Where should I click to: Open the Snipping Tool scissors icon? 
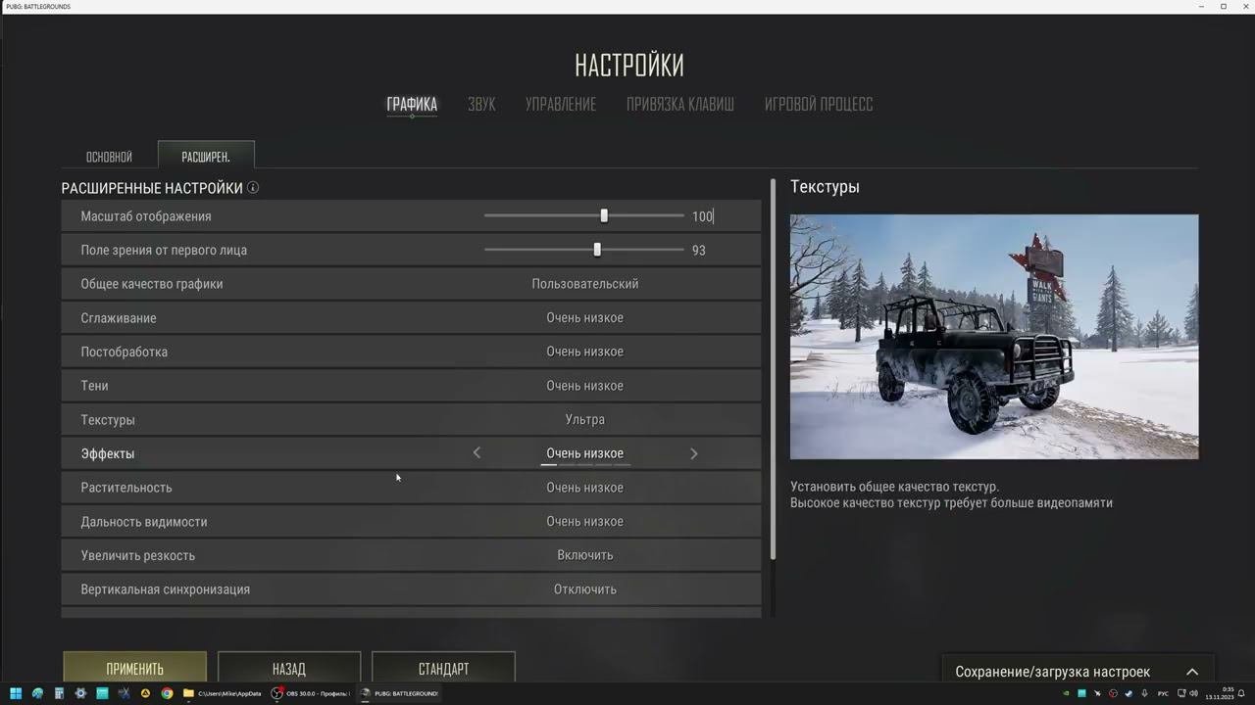(124, 693)
